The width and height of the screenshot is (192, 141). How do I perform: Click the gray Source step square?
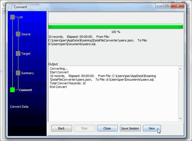coord(18,34)
